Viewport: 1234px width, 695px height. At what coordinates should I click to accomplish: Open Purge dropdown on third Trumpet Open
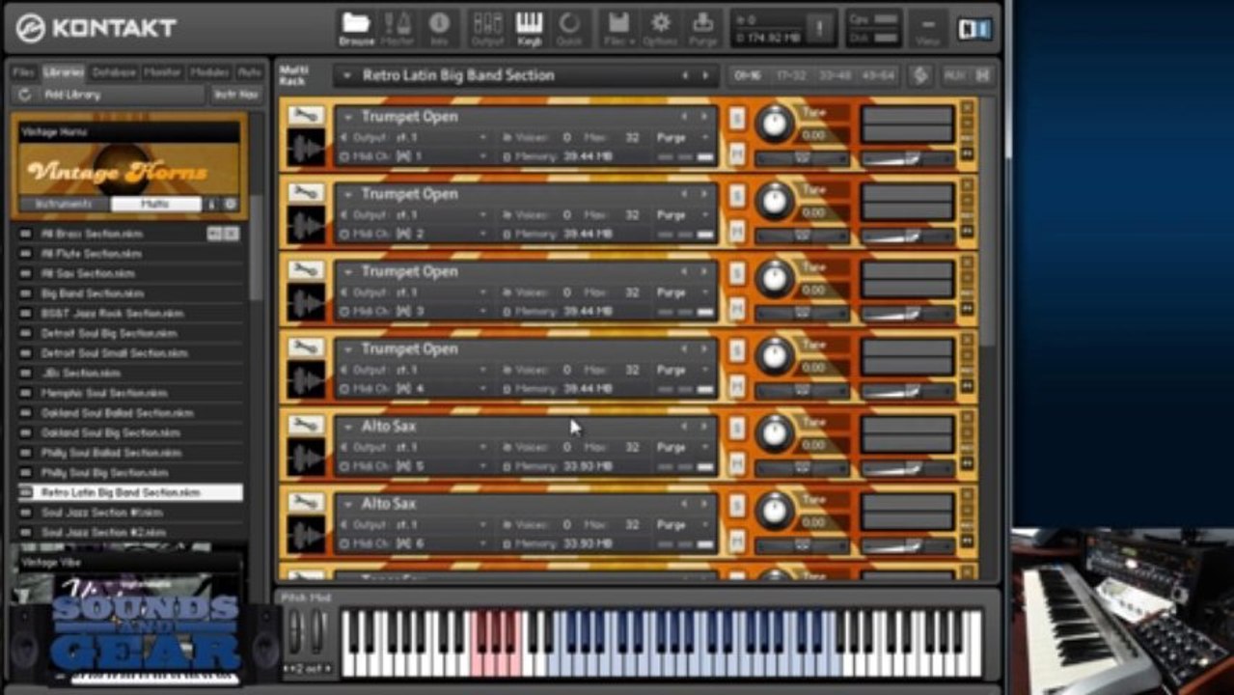681,292
